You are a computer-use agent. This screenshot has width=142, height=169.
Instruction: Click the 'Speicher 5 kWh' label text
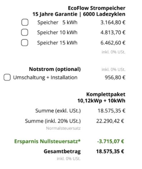click(x=57, y=23)
